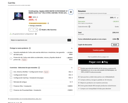Open info icon beside Protege tu nuevo producto
The width and height of the screenshot is (128, 103).
[30, 48]
